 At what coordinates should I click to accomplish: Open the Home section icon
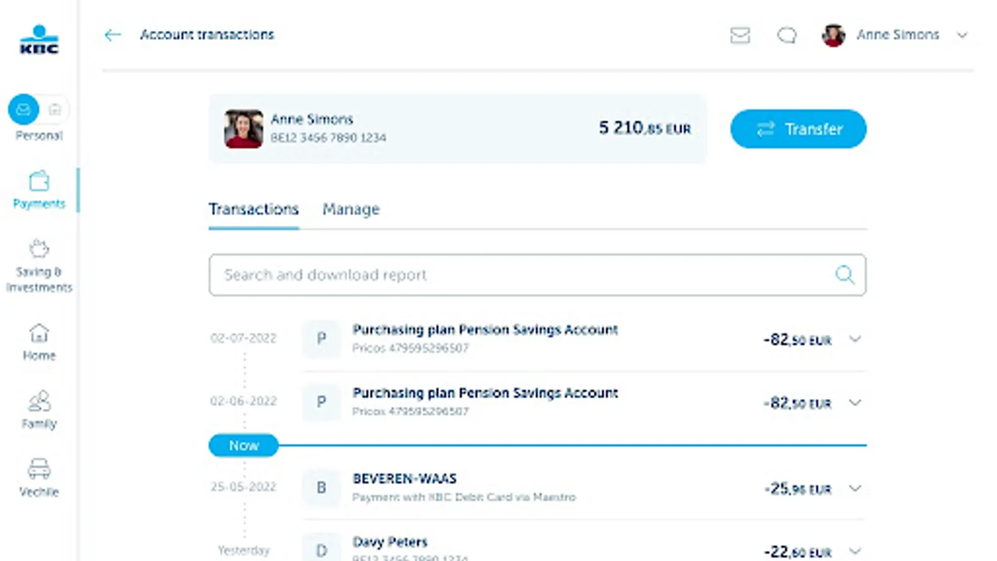[39, 333]
